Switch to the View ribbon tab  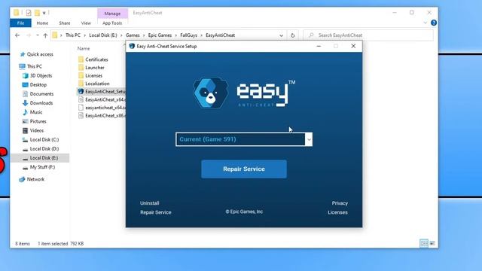click(86, 23)
